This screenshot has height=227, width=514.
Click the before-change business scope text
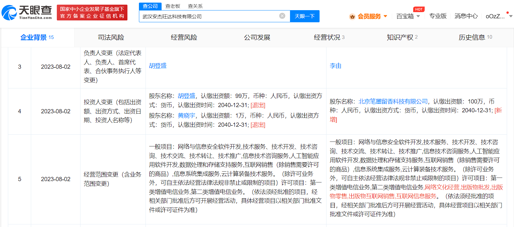(x=235, y=178)
